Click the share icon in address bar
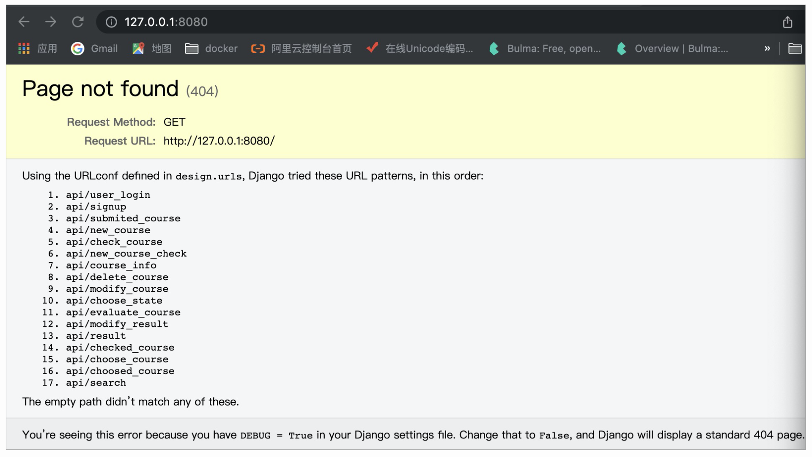 click(787, 22)
